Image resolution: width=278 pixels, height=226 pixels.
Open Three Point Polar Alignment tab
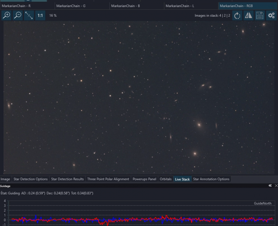[108, 179]
